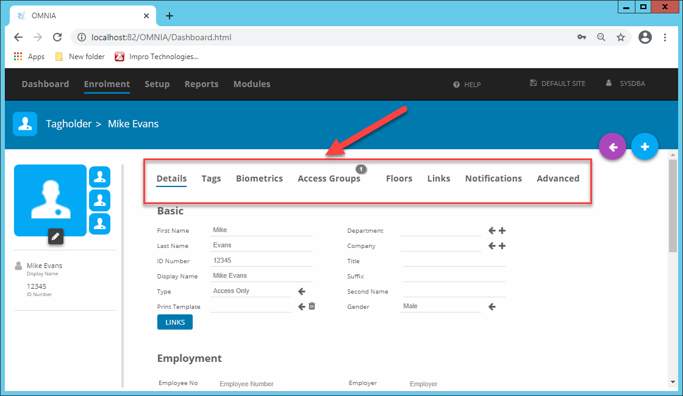Viewport: 683px width, 396px height.
Task: Click the Department add plus icon
Action: click(x=502, y=231)
